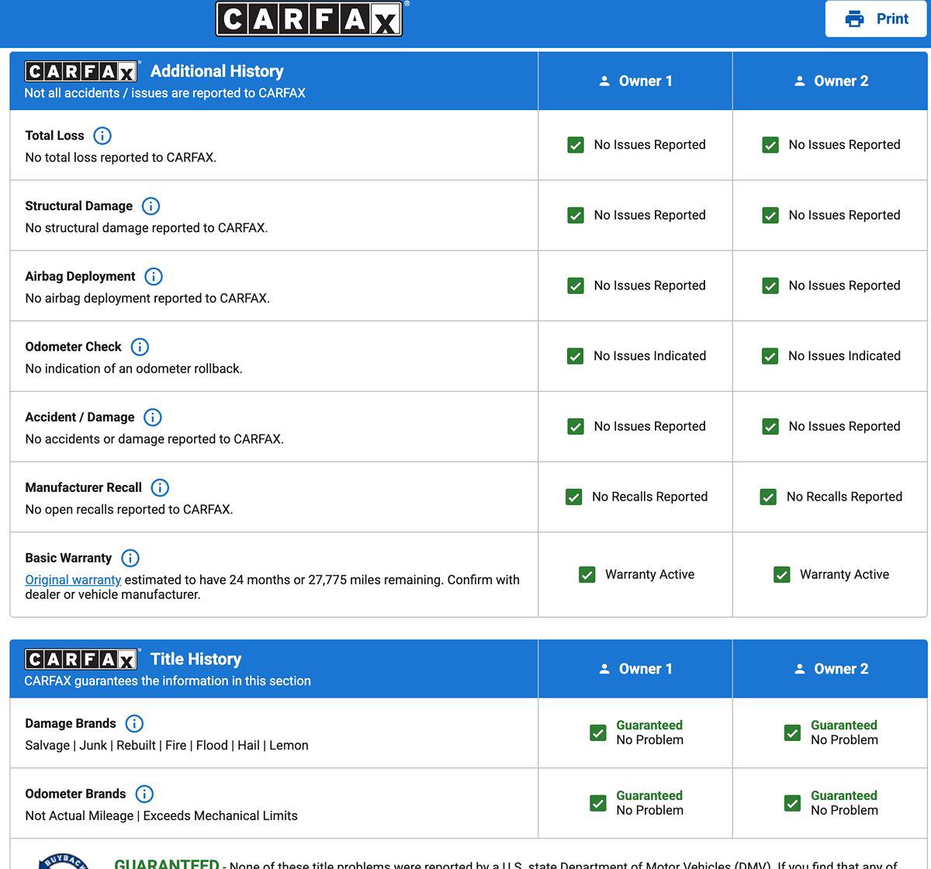Open the Original warranty link
Image resolution: width=931 pixels, height=869 pixels.
click(73, 580)
